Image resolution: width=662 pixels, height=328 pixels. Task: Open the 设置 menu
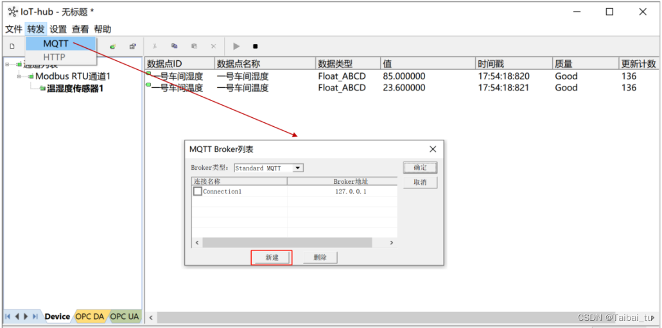coord(58,29)
